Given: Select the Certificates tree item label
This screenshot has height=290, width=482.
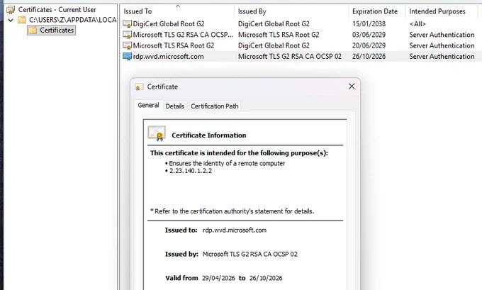Looking at the screenshot, I should [57, 30].
